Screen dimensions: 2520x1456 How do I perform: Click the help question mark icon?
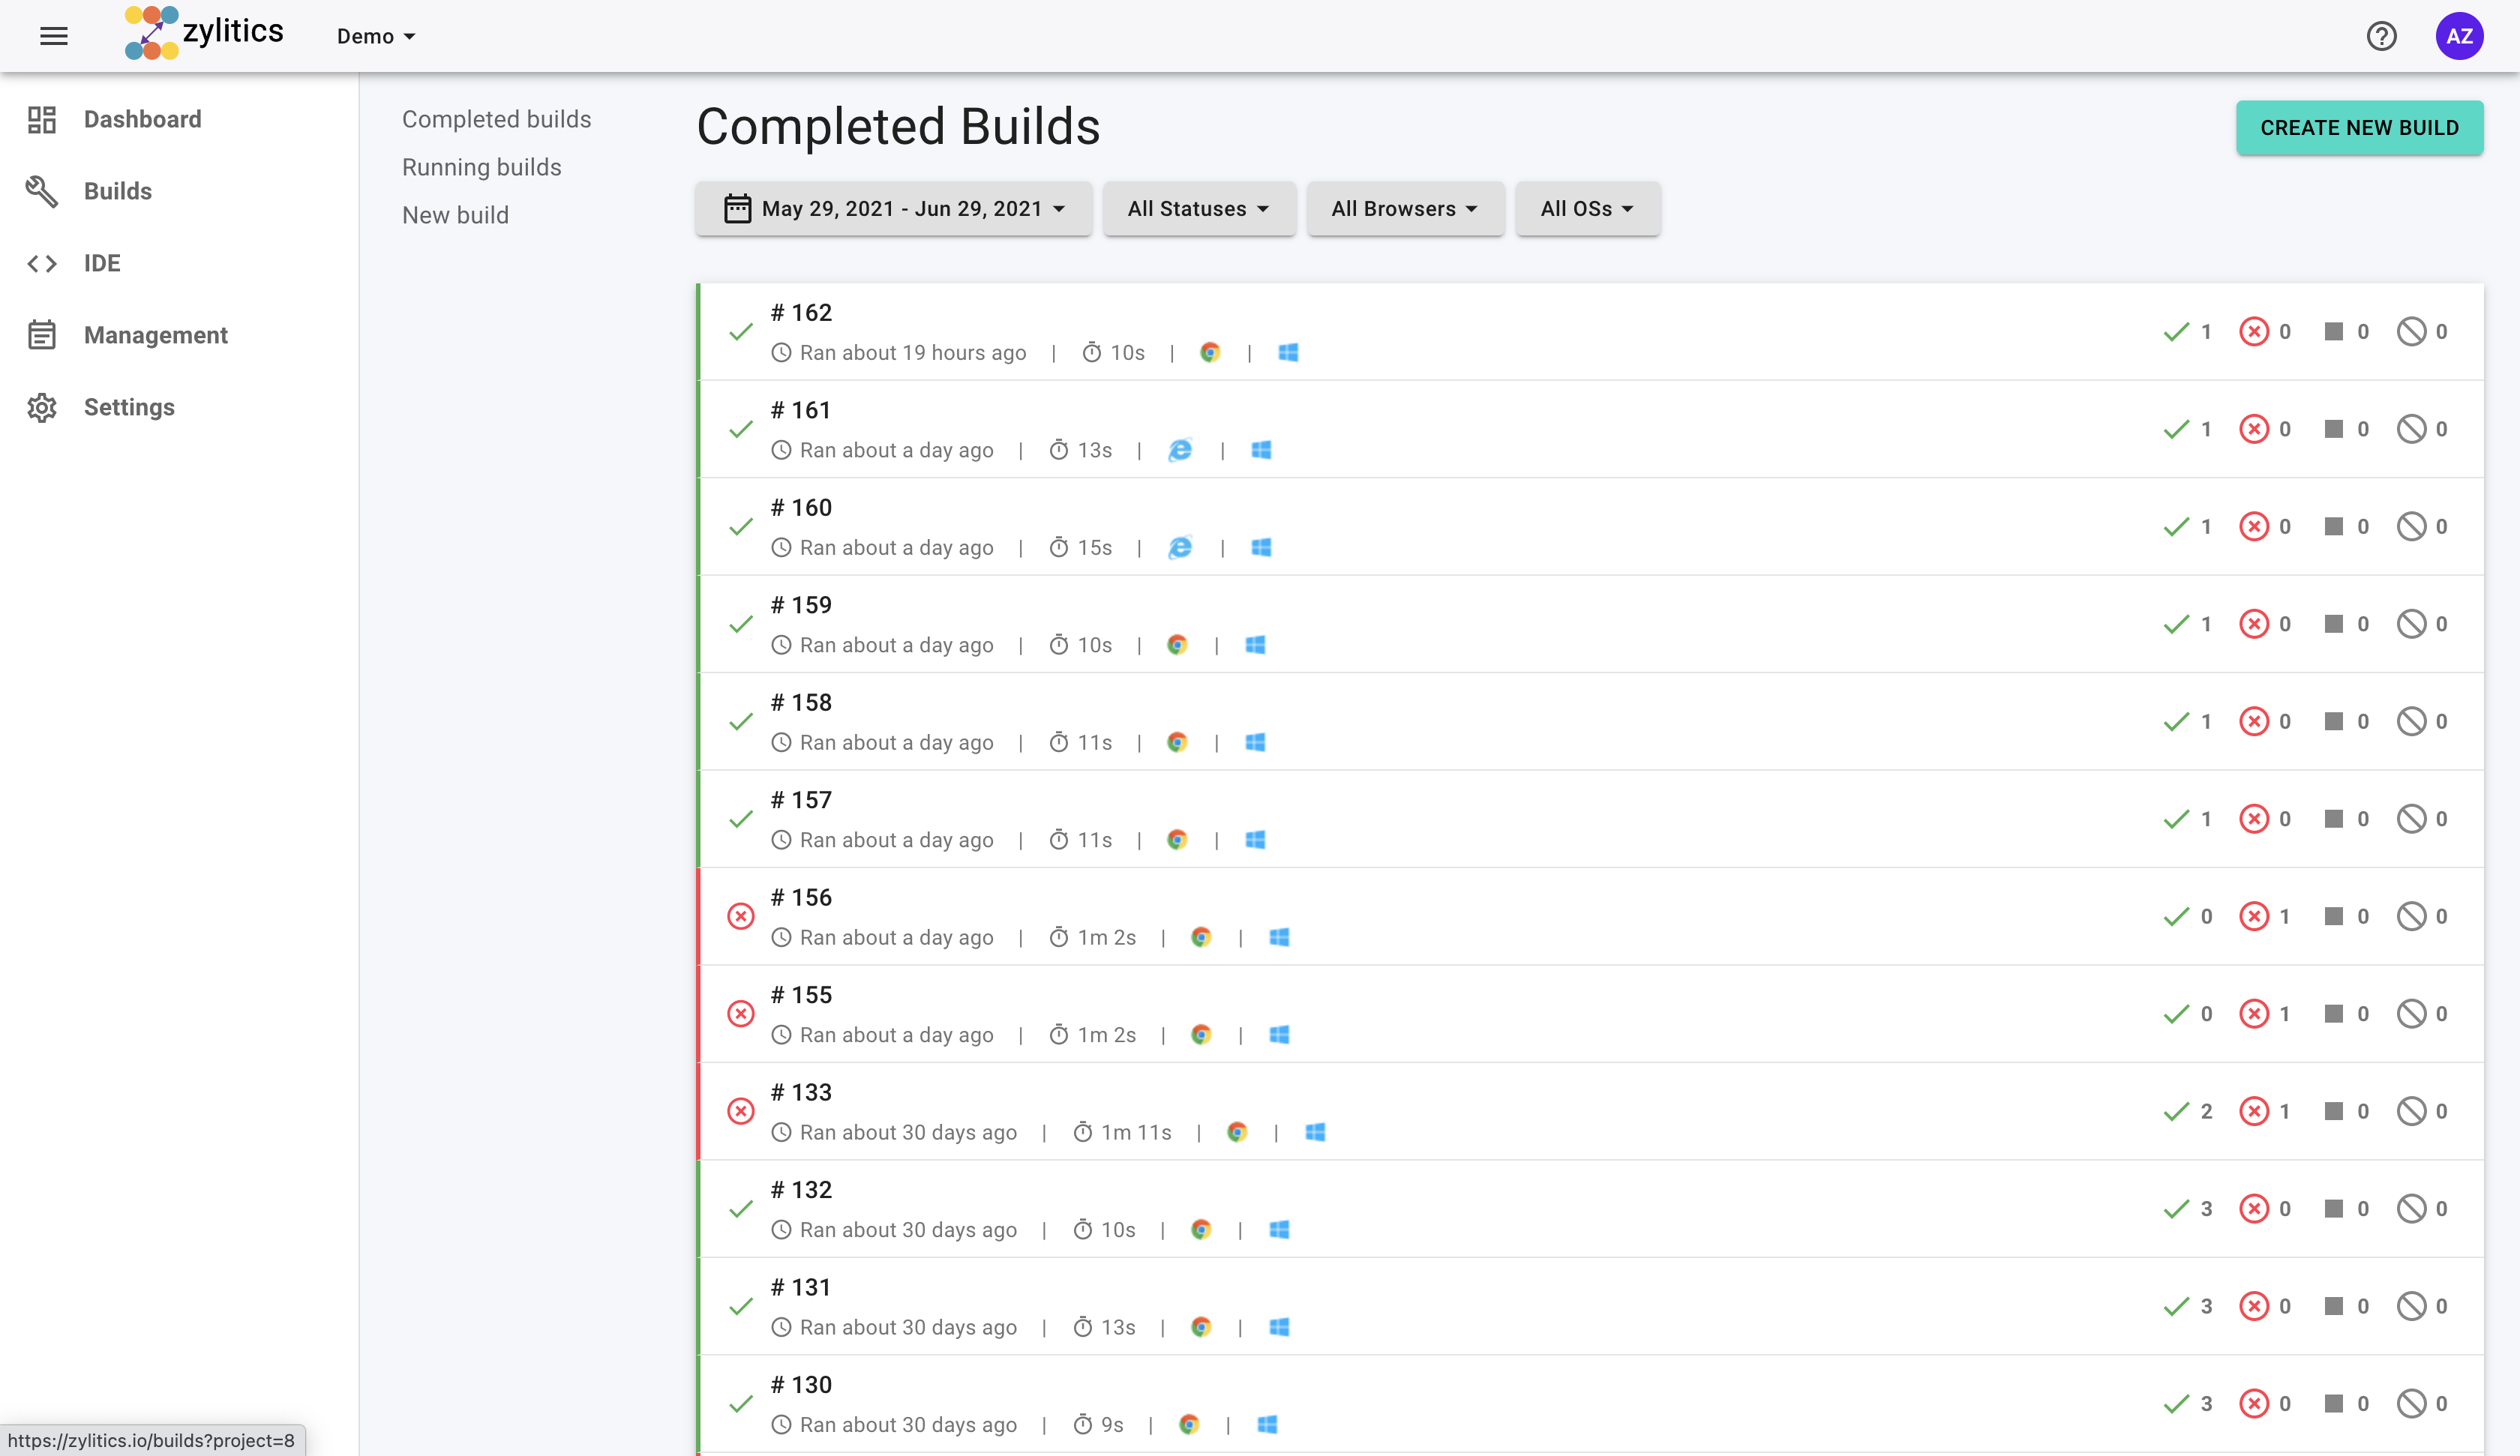[x=2381, y=36]
